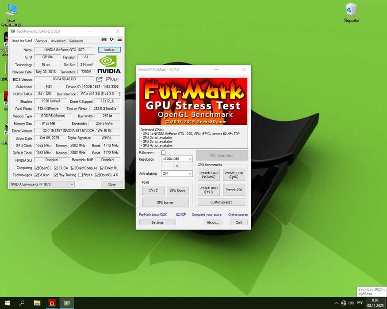387x309 pixels.
Task: Run Preset:1440 (QHD) benchmark
Action: tap(234, 175)
